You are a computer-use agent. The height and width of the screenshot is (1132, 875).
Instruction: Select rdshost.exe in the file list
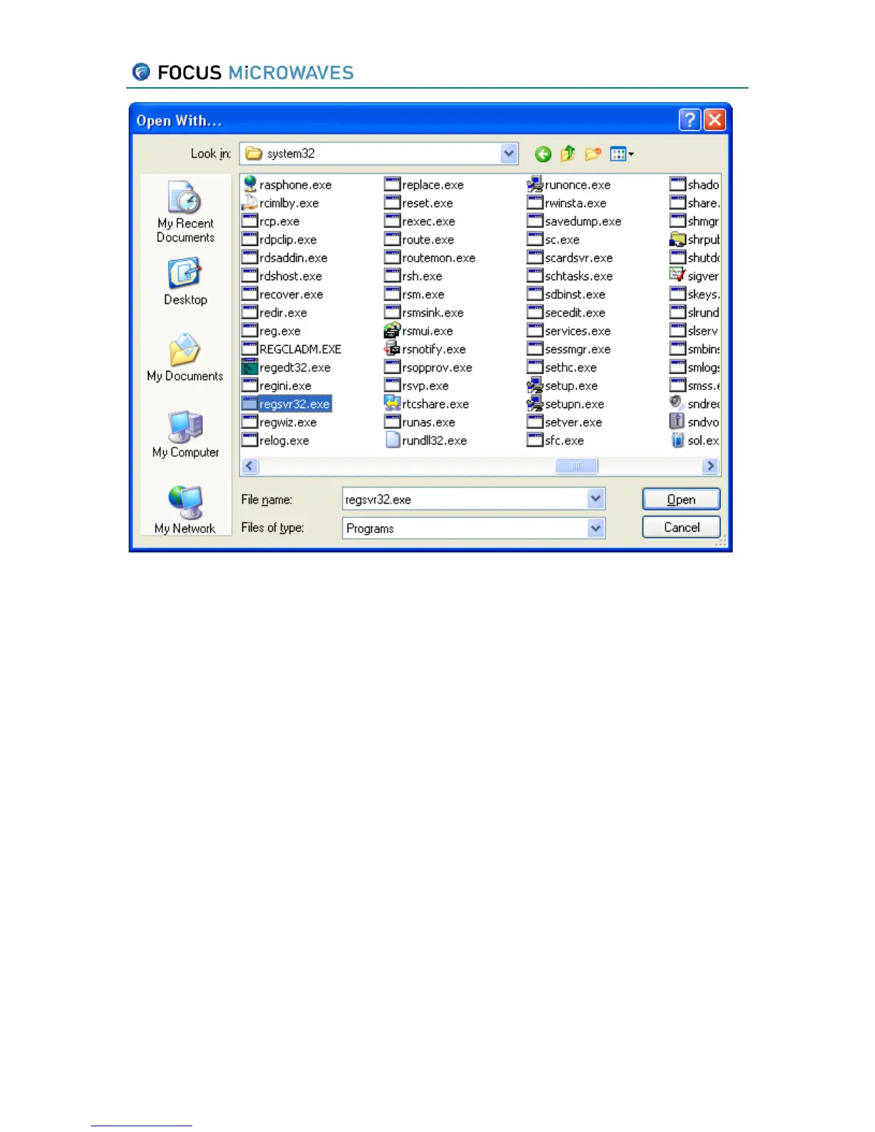(x=282, y=276)
